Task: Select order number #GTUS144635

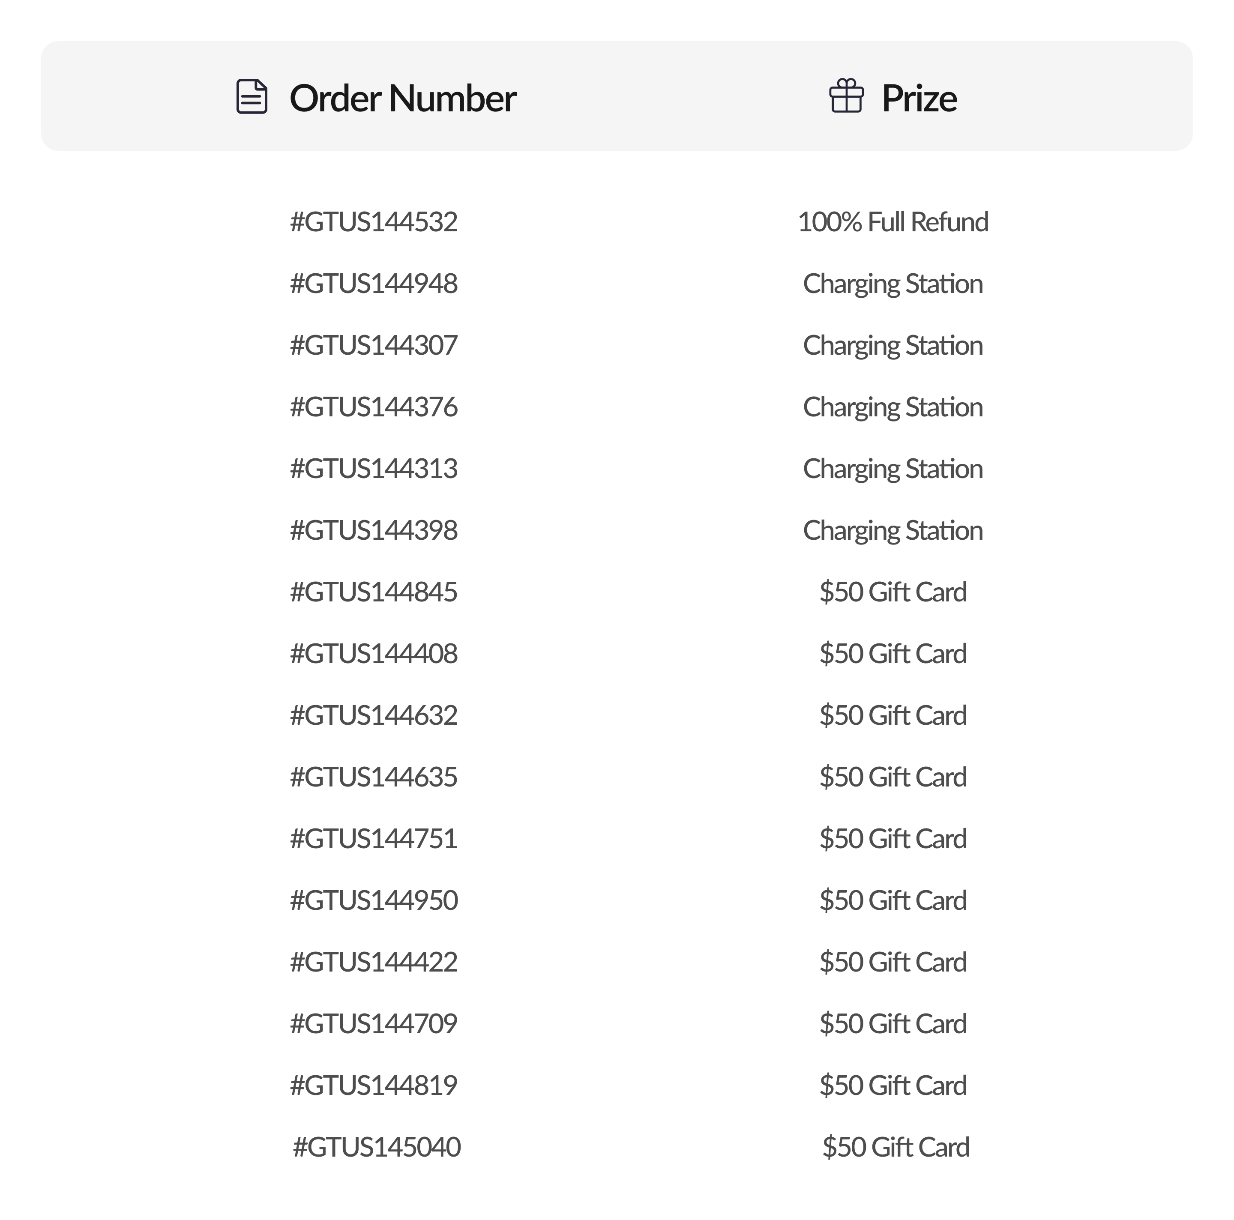Action: pos(374,777)
